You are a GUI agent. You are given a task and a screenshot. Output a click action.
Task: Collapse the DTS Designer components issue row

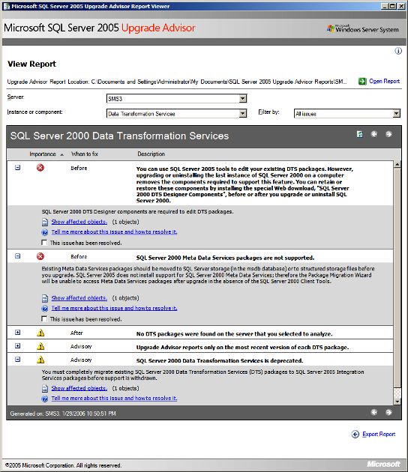pyautogui.click(x=18, y=168)
